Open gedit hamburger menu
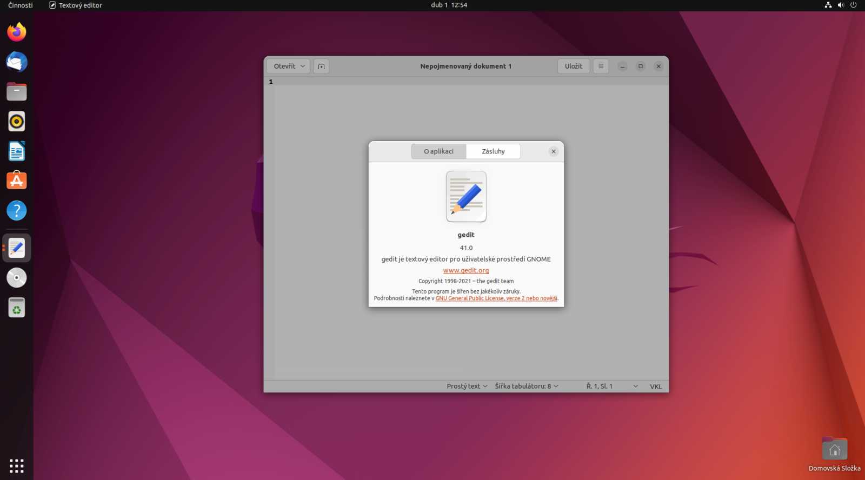 601,66
